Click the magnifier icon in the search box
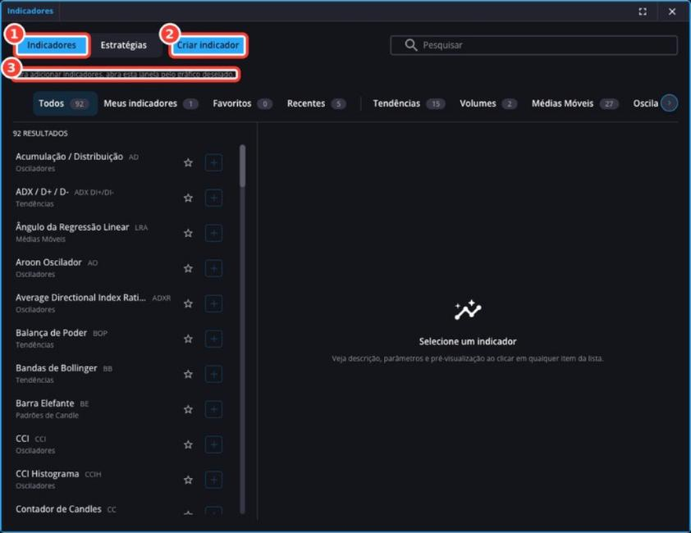Screen dimensions: 691x533 click(410, 45)
